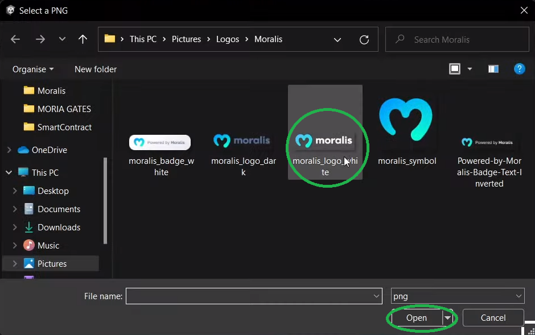Open the view options dropdown arrow

pos(470,69)
